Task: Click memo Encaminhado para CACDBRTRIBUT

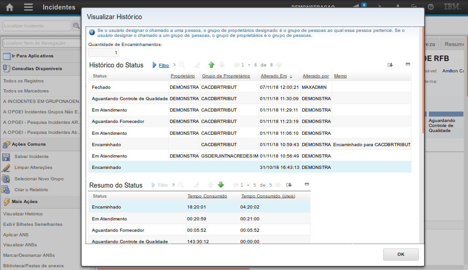Action: pos(372,144)
